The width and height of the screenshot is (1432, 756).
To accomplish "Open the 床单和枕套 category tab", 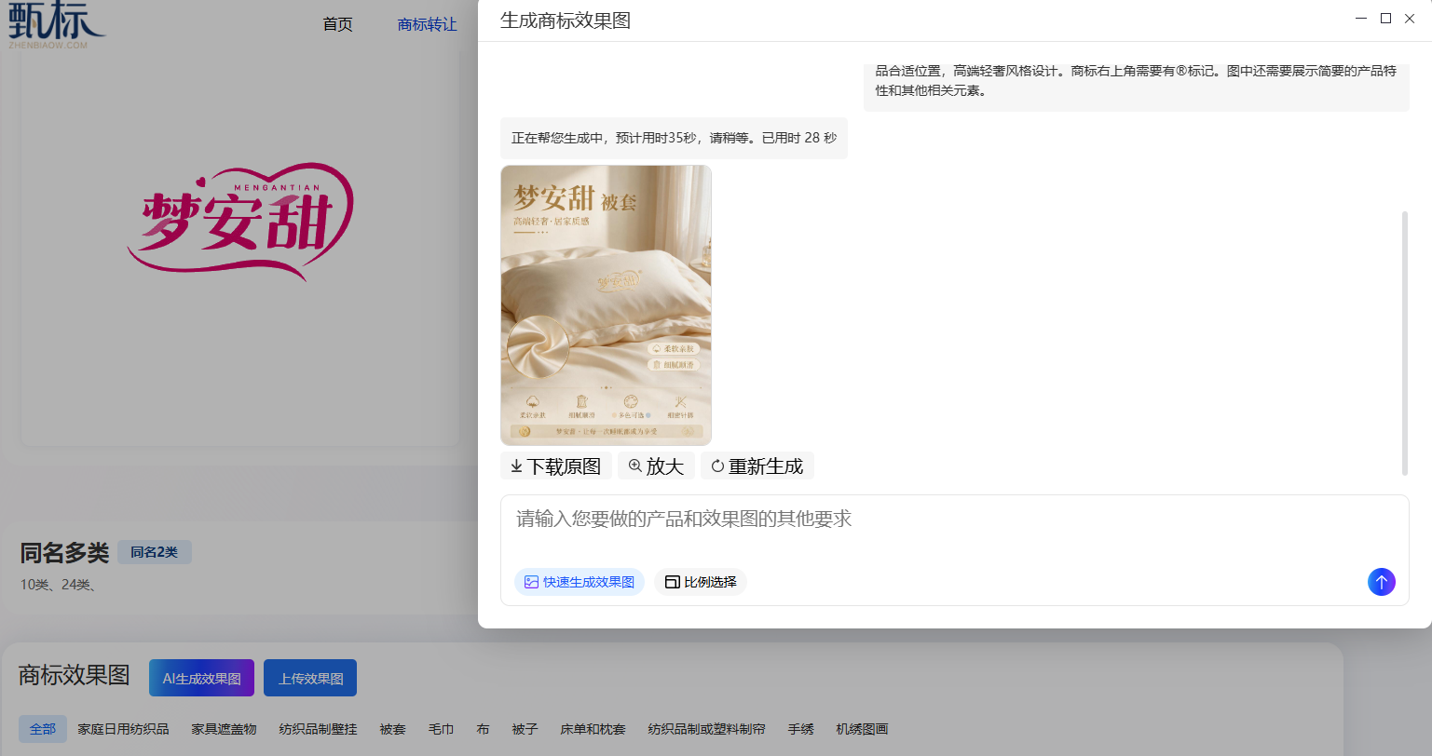I will pos(593,729).
